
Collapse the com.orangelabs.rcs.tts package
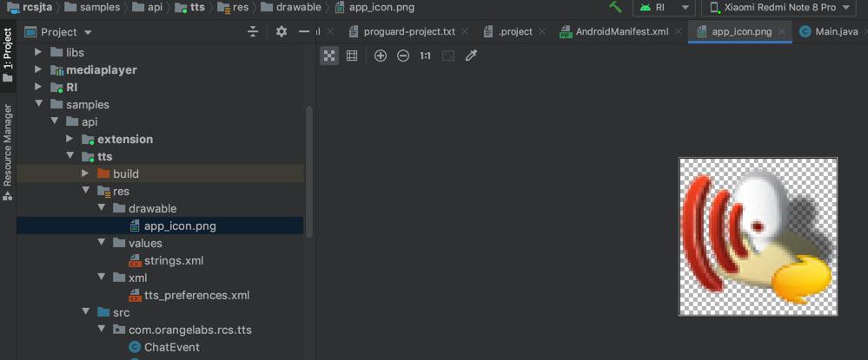pyautogui.click(x=101, y=330)
